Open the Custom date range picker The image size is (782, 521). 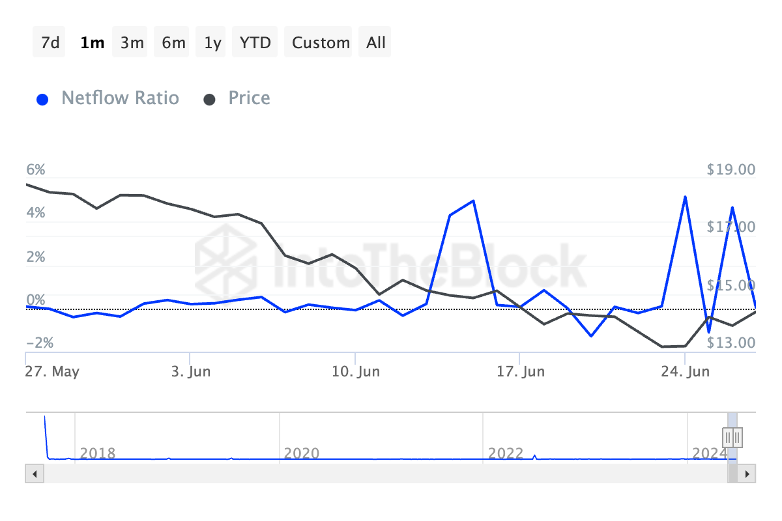[321, 43]
